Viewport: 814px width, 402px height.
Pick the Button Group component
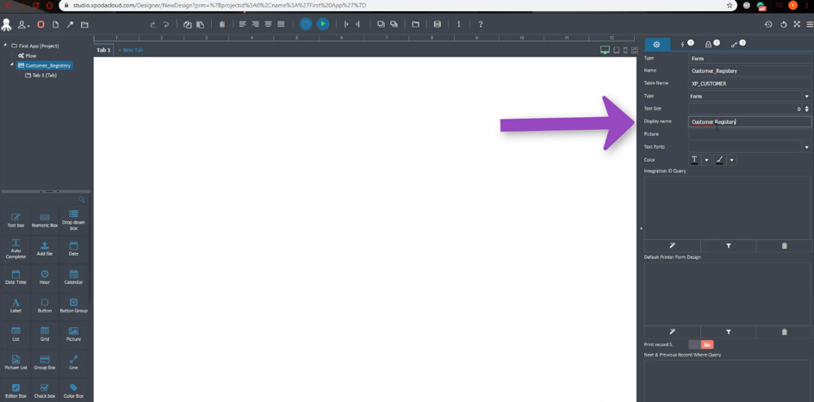(x=74, y=306)
